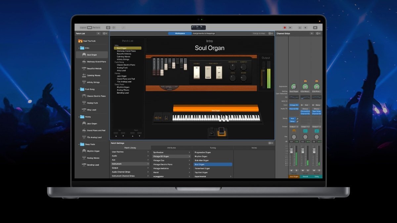Switch to Assignments & Mappings tab
This screenshot has width=397, height=223.
[x=204, y=33]
